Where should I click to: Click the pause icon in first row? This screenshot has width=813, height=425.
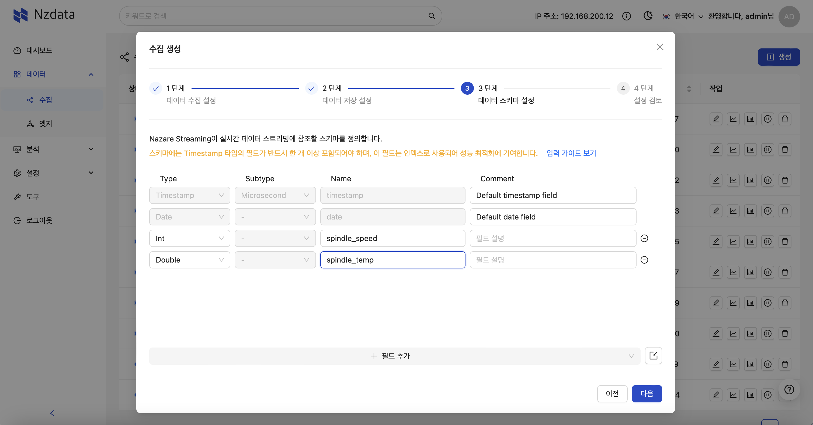[767, 119]
